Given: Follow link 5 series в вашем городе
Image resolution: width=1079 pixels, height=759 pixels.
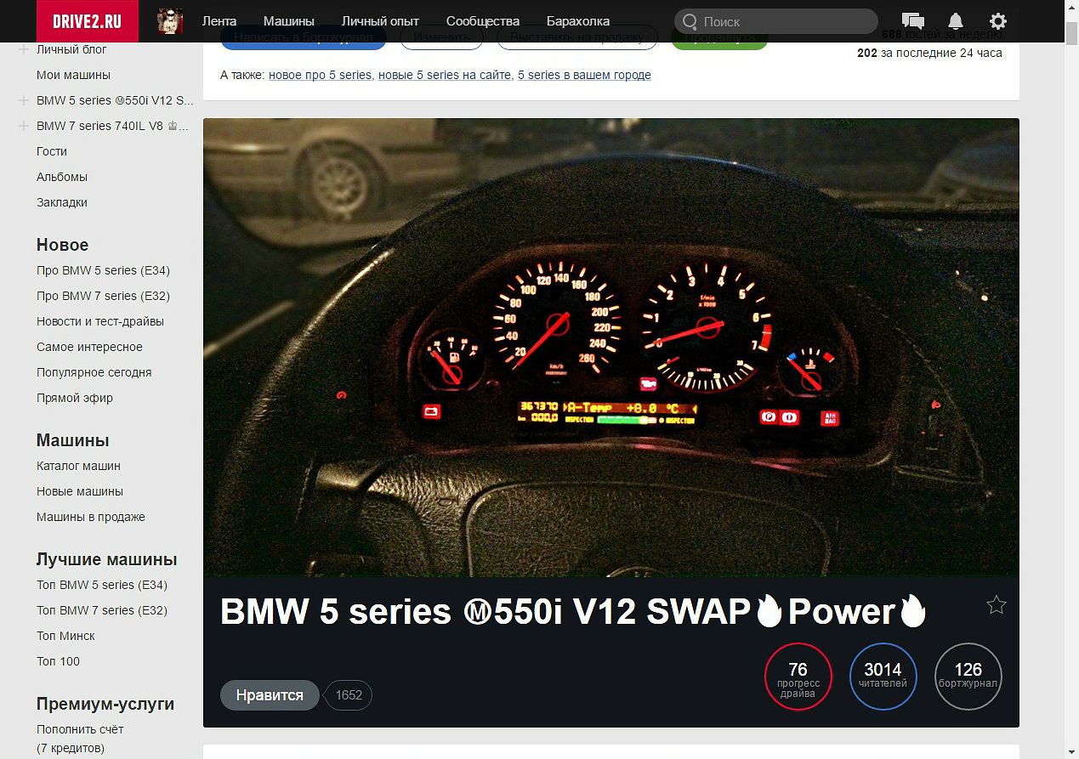Looking at the screenshot, I should (x=584, y=75).
